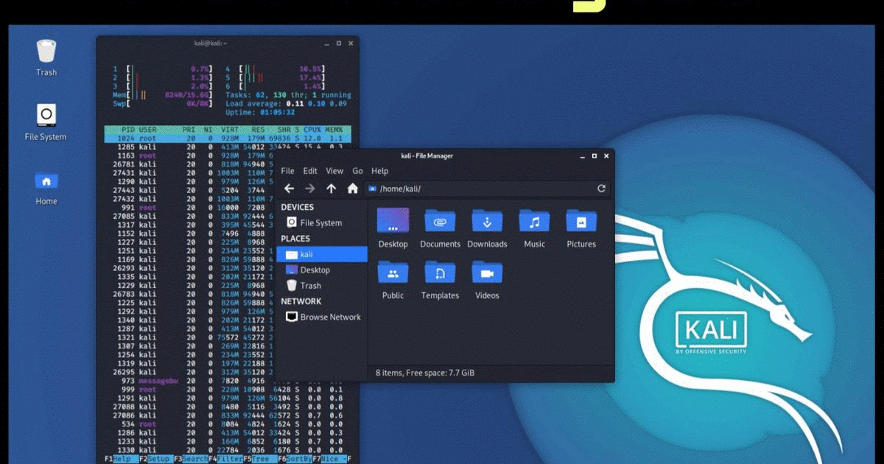Click the File Manager status bar text
This screenshot has height=464, width=884.
425,373
